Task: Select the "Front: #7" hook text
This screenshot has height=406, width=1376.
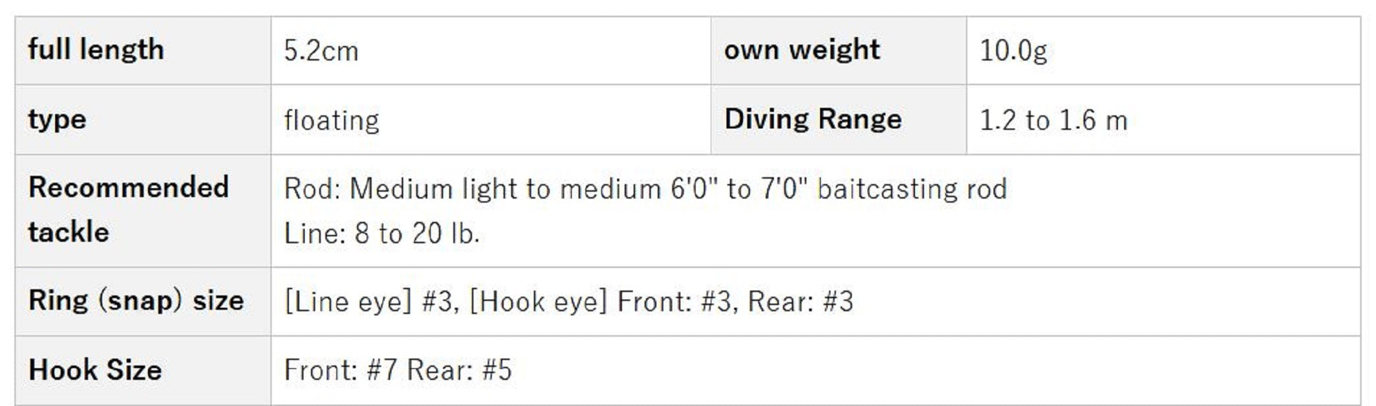Action: point(341,370)
